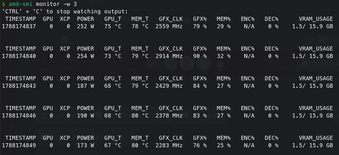Image resolution: width=339 pixels, height=155 pixels.
Task: Click the 83 % GFX utilization value
Action: coord(200,116)
